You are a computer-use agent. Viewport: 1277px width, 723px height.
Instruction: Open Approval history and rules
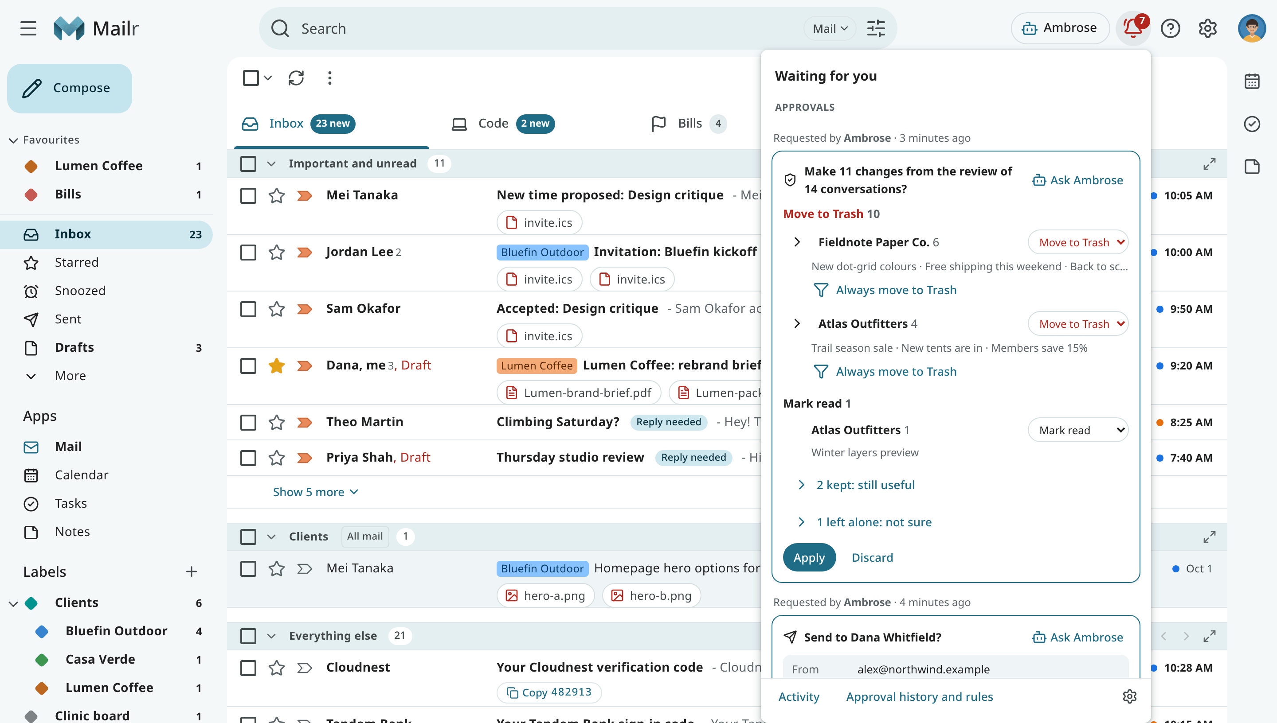pyautogui.click(x=919, y=696)
